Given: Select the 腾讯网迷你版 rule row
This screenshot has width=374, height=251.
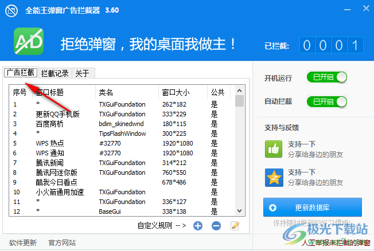Looking at the screenshot, I should tap(122, 172).
